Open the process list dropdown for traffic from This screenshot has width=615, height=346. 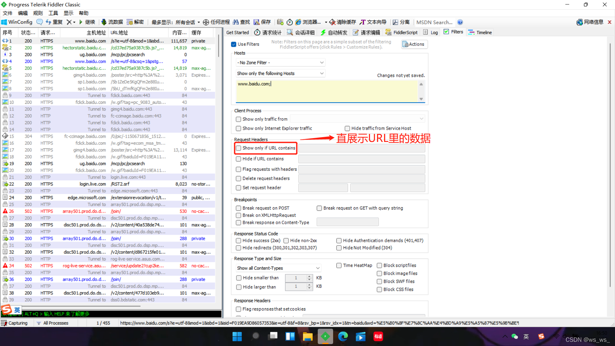pos(357,119)
